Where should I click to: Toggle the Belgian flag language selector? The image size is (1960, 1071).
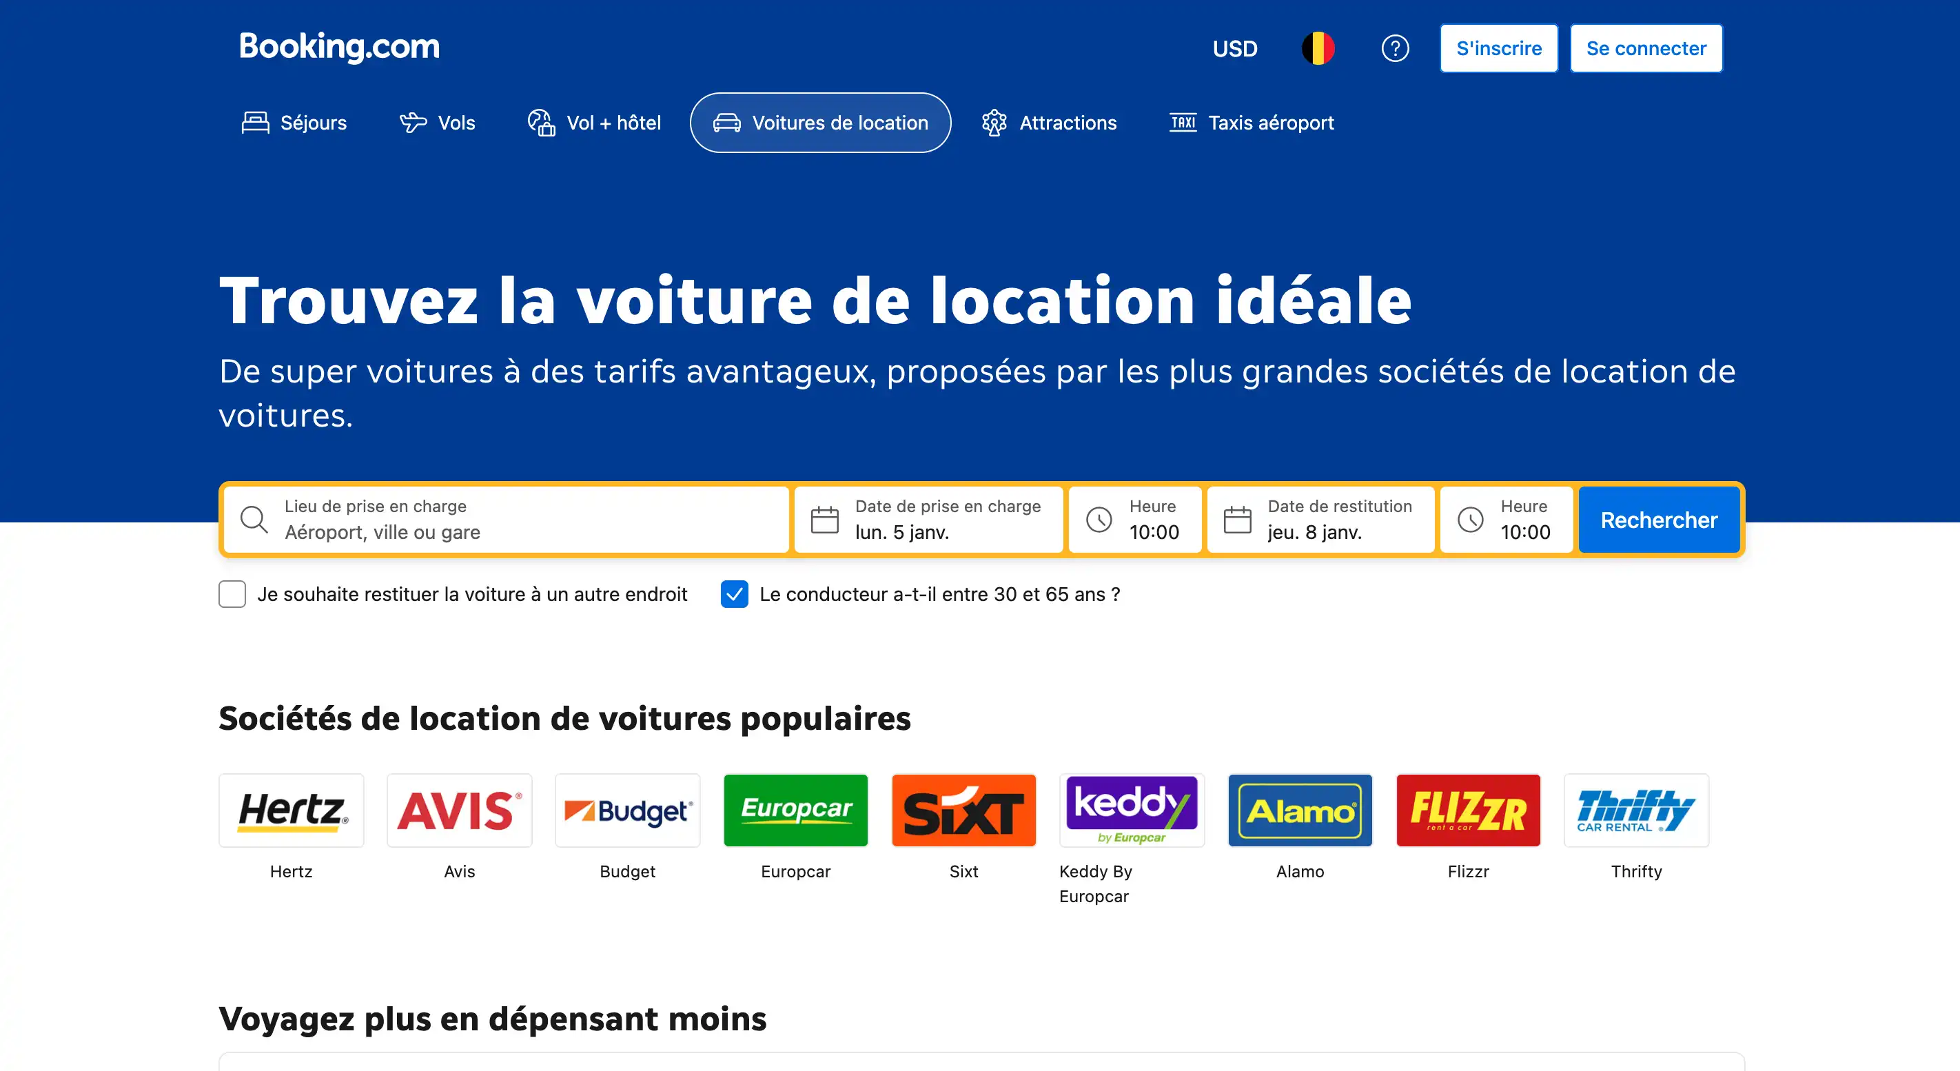(1318, 47)
